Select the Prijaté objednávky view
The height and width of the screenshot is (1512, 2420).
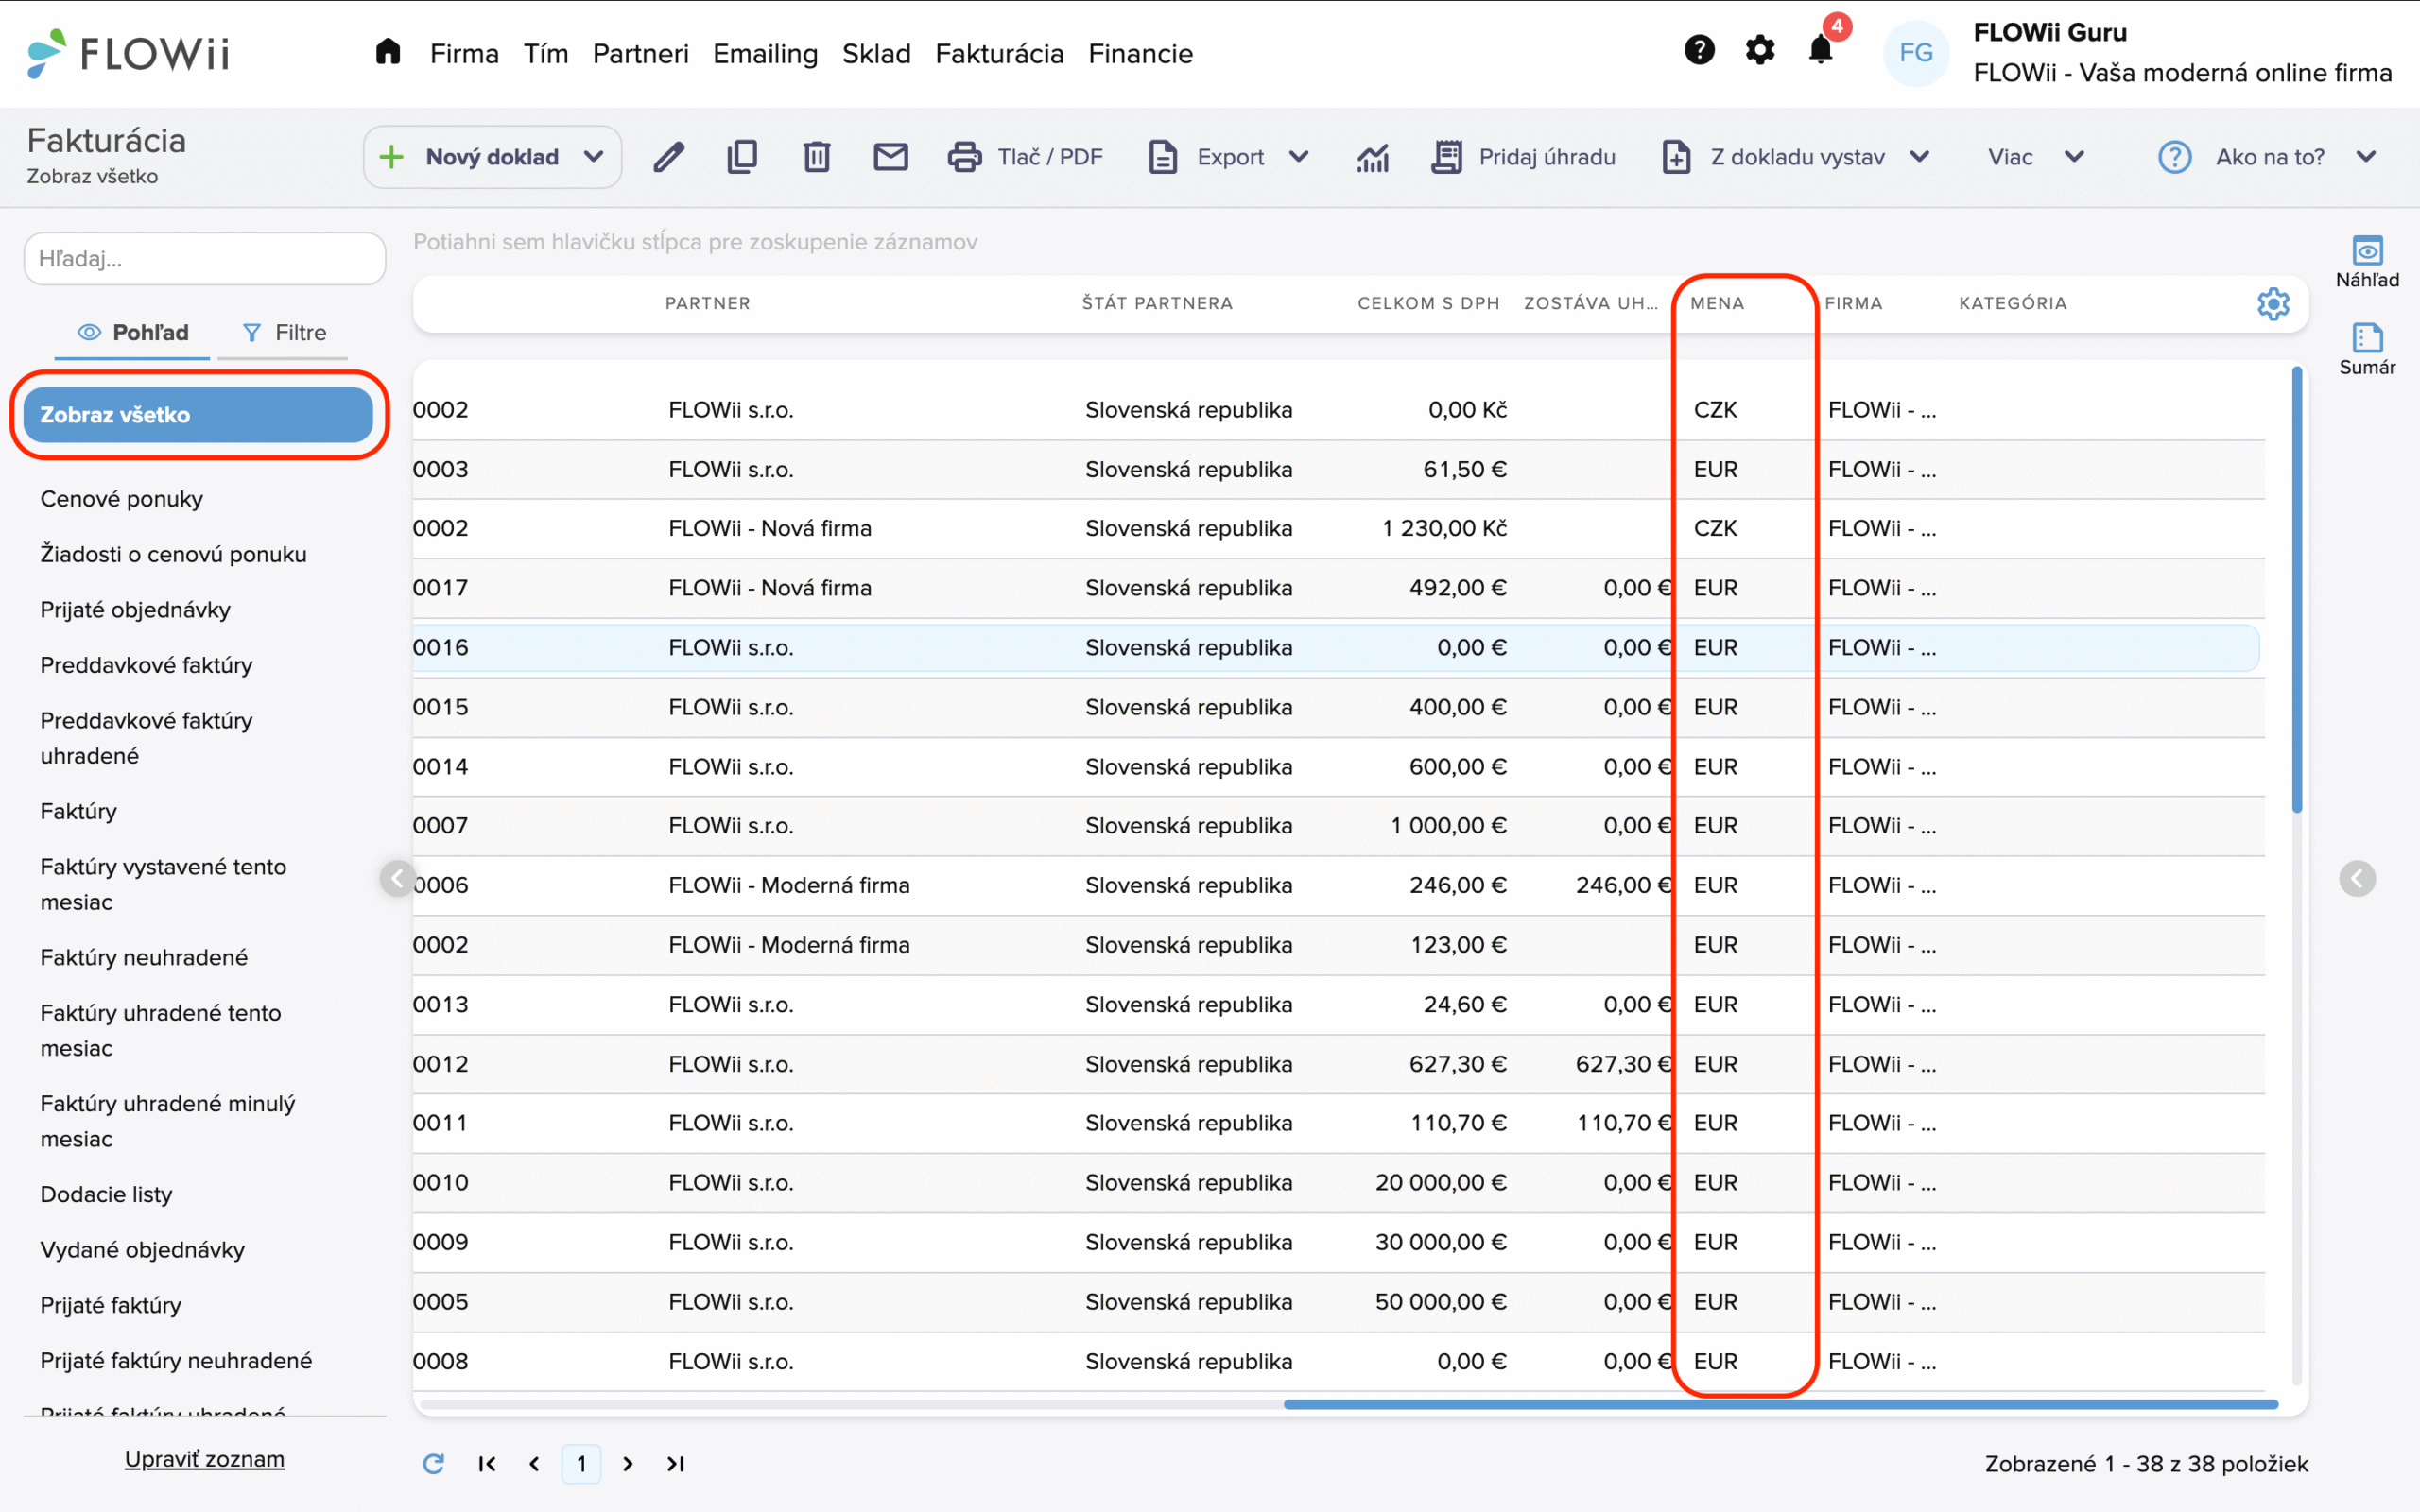pos(135,610)
